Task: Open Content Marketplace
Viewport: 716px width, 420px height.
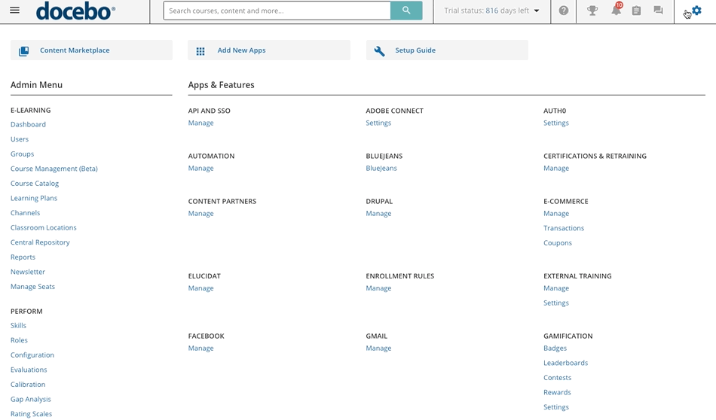Action: [75, 50]
